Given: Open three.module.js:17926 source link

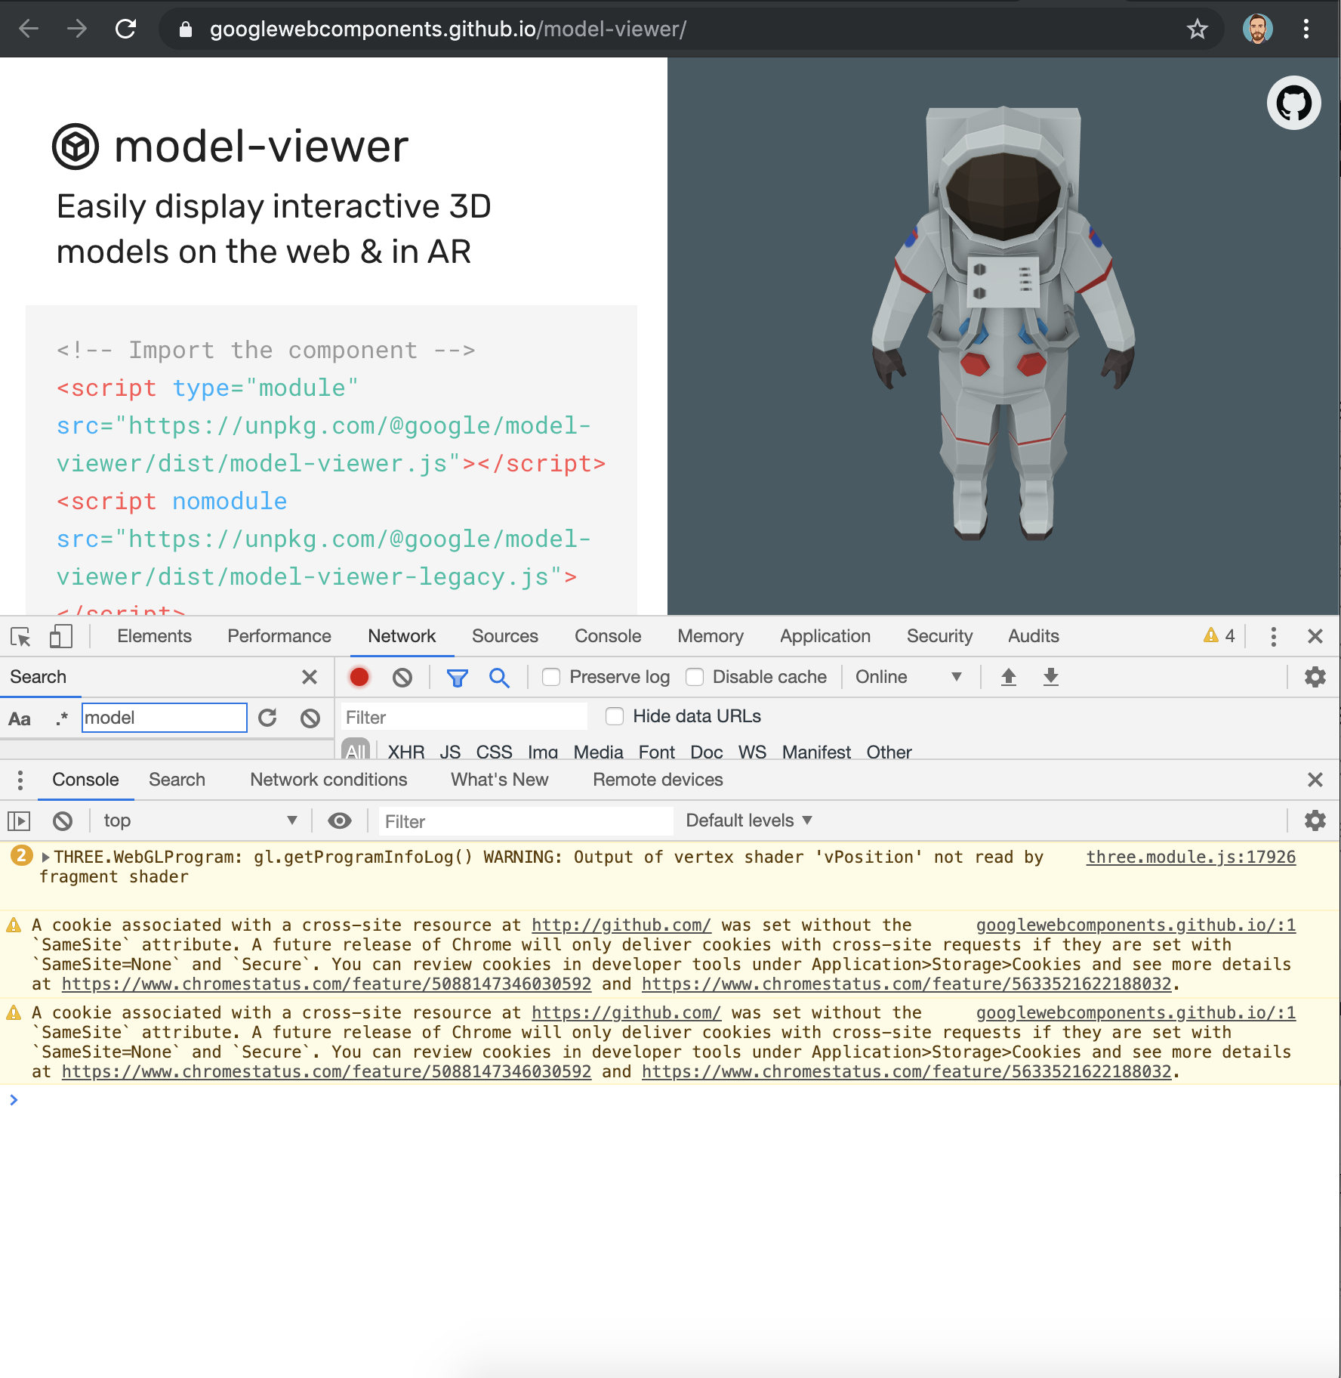Looking at the screenshot, I should [1191, 857].
